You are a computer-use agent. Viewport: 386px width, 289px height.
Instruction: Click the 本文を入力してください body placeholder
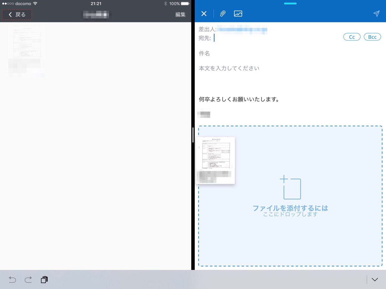pyautogui.click(x=229, y=68)
